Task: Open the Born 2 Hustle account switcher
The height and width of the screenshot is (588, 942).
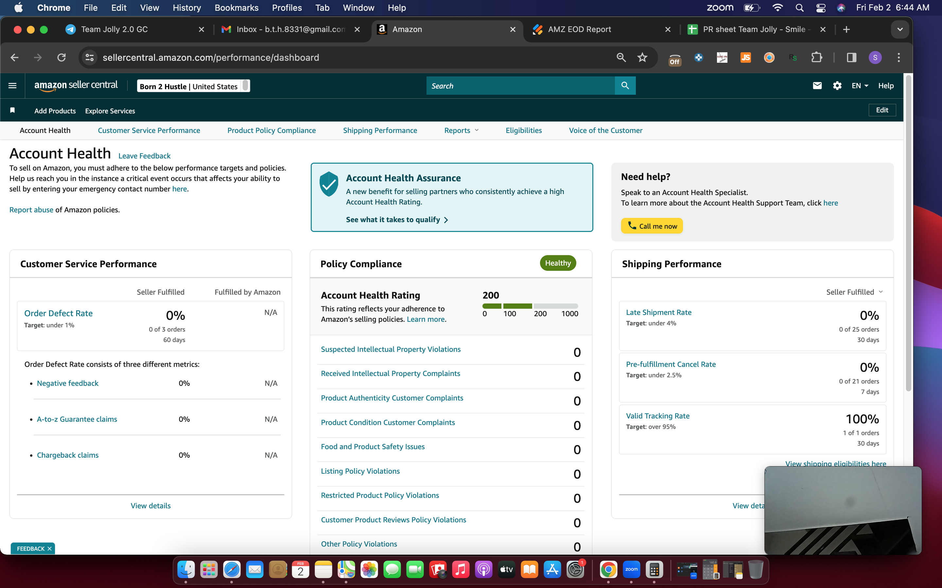Action: click(x=193, y=86)
